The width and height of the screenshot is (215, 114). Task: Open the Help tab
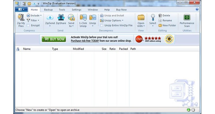click(107, 10)
